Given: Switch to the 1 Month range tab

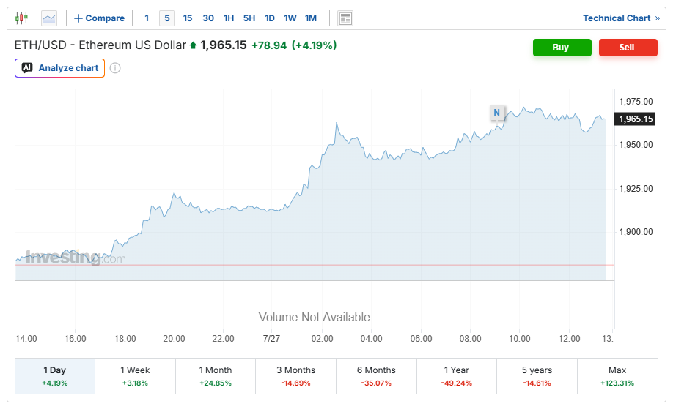Looking at the screenshot, I should coord(215,376).
